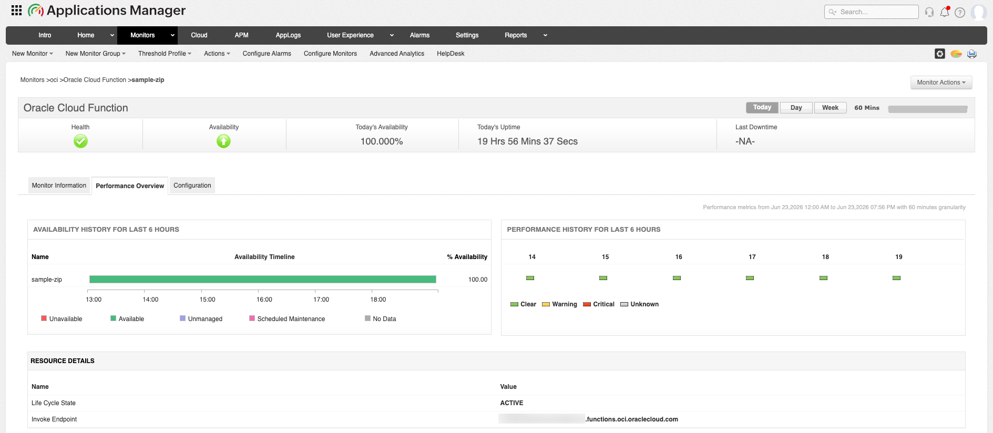
Task: Click Monitors in the breadcrumb
Action: tap(32, 80)
